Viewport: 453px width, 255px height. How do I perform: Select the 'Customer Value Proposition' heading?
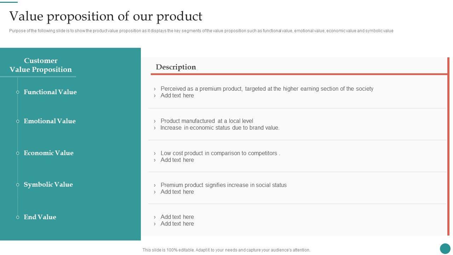coord(41,65)
